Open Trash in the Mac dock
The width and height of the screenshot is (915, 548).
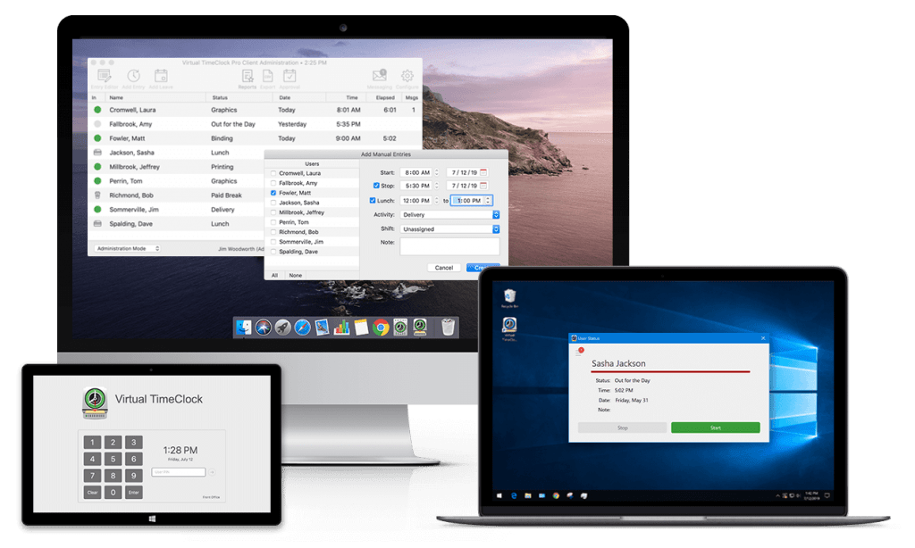pos(448,327)
